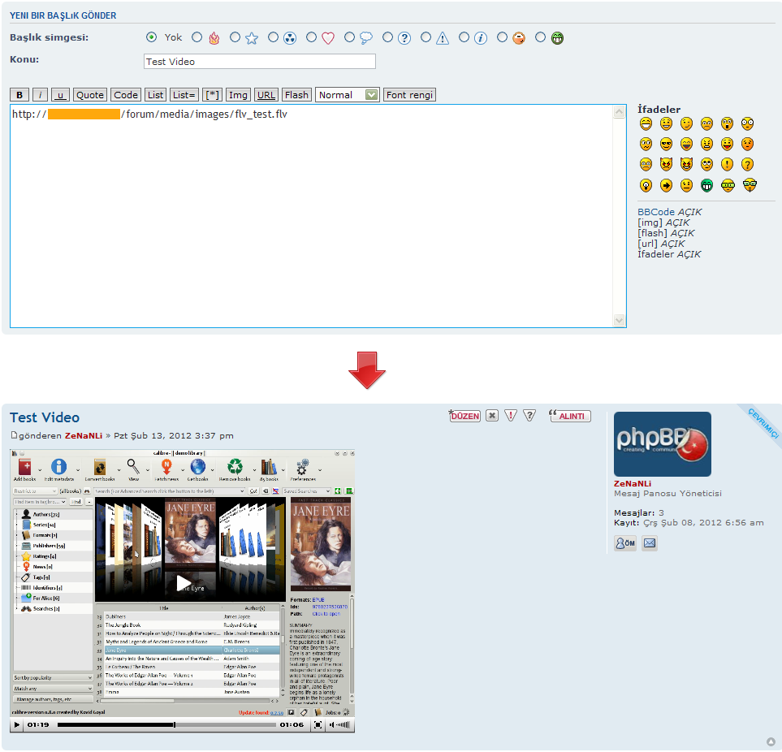Image resolution: width=782 pixels, height=752 pixels.
Task: Open the 'Font rengi' font colour picker
Action: click(x=409, y=95)
